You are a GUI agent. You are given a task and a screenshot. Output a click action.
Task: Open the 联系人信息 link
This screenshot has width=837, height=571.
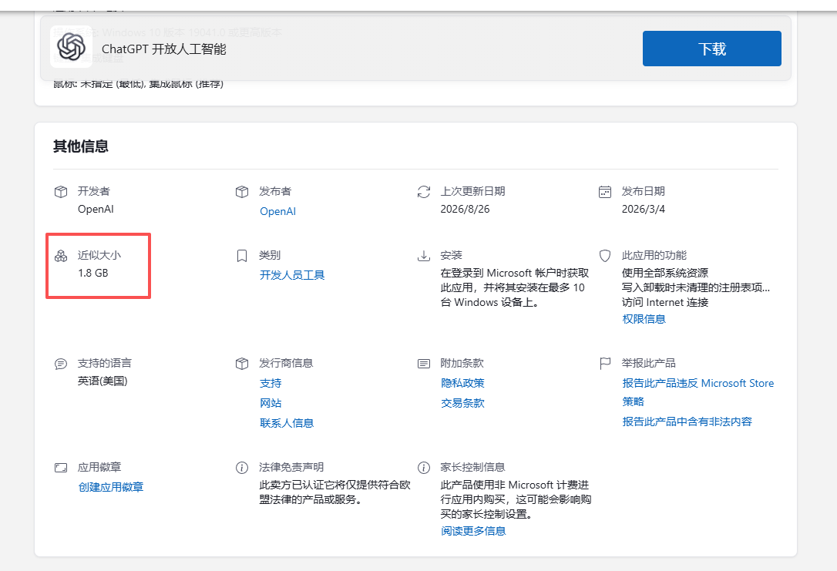[x=287, y=423]
